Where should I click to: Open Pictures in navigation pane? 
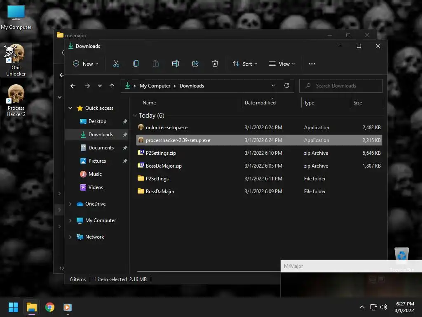pyautogui.click(x=93, y=161)
